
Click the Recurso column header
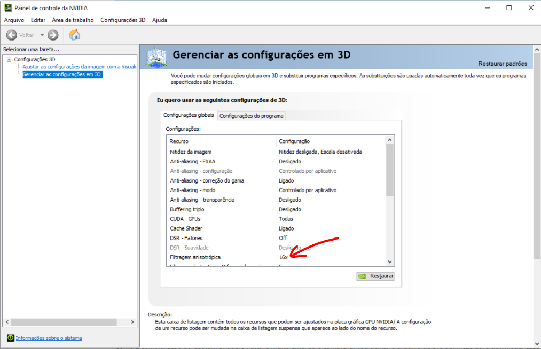pyautogui.click(x=222, y=141)
